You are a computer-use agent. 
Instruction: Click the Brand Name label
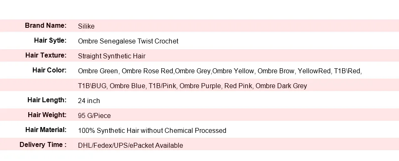46,25
